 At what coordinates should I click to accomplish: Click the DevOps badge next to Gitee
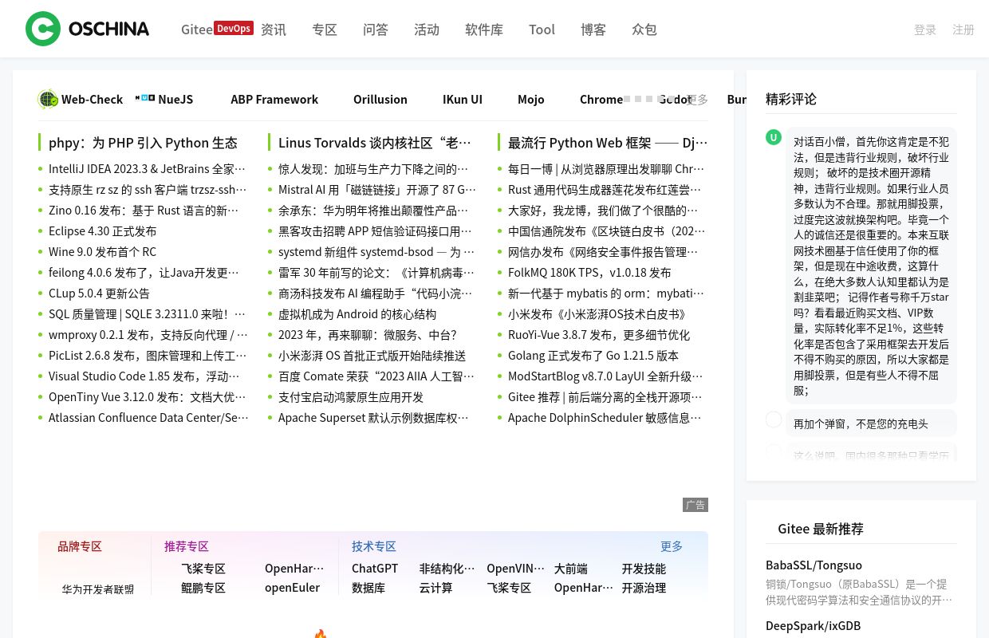coord(233,28)
